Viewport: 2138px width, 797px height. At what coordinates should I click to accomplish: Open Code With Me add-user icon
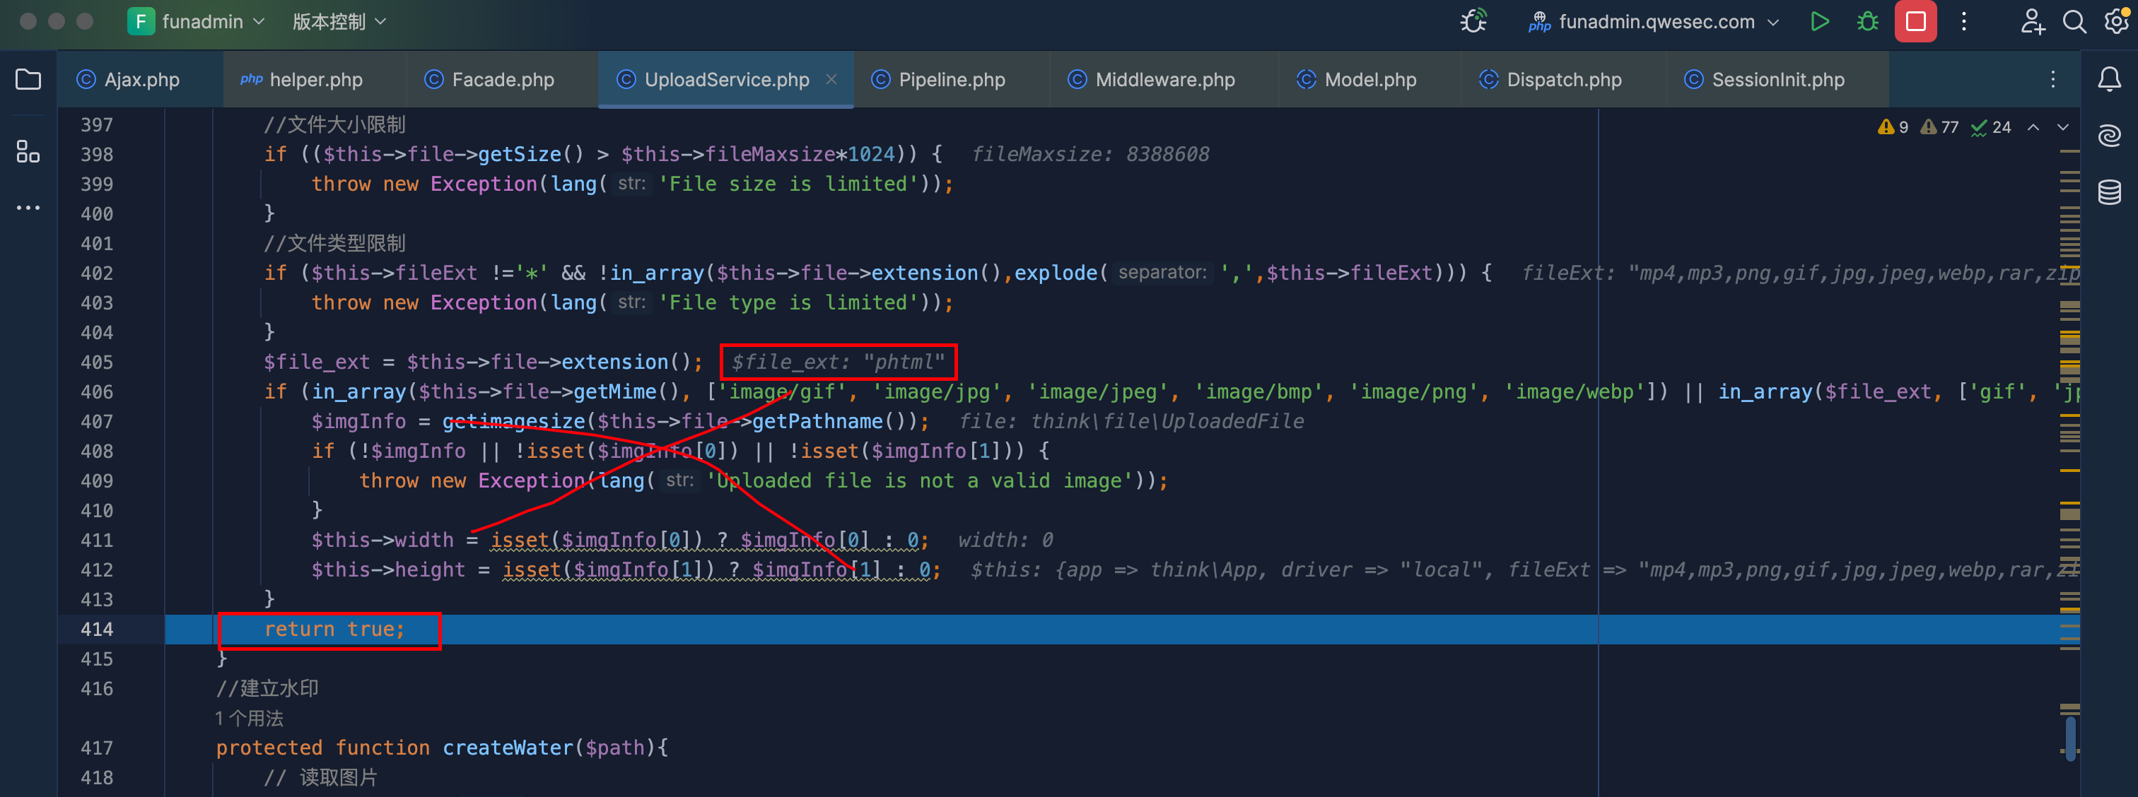click(2032, 22)
